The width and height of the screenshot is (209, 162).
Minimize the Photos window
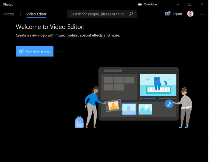pos(178,4)
